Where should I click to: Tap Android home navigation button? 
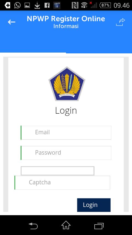[x=66, y=225]
